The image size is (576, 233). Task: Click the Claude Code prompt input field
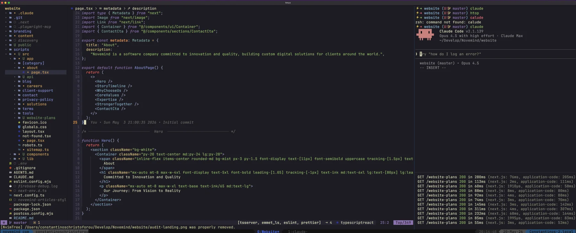tap(495, 54)
